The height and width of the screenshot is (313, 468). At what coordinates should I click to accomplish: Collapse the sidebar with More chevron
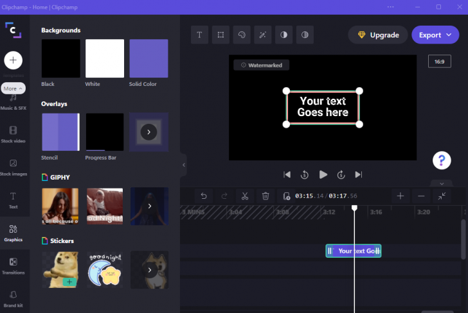[x=14, y=88]
